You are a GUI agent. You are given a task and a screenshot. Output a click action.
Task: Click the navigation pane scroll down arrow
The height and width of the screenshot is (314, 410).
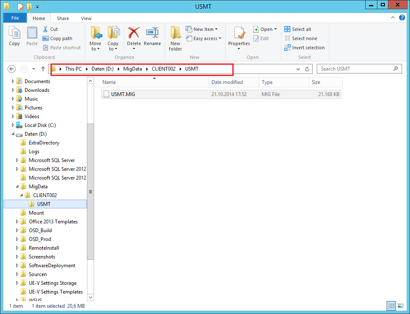coord(90,297)
